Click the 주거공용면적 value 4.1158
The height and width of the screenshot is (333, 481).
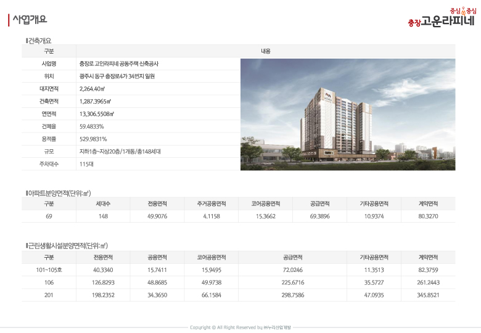click(x=212, y=216)
